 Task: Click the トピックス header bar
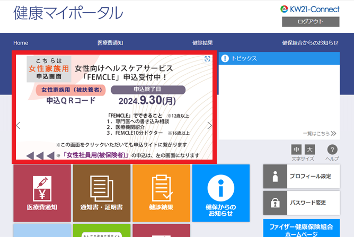pos(279,58)
